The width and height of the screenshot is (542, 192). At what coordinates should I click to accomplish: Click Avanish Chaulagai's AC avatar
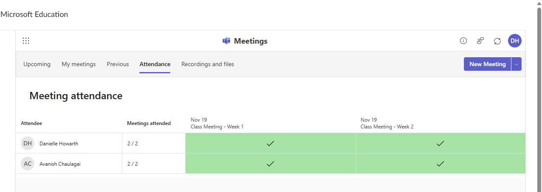click(28, 164)
